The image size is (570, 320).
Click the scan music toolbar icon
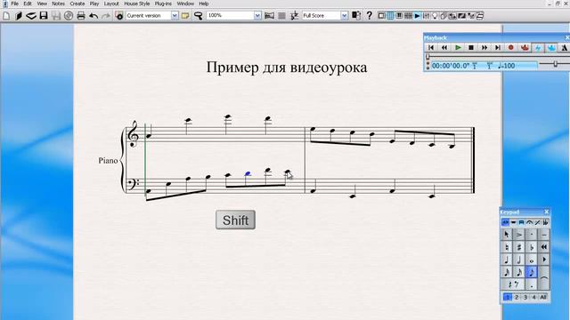tap(31, 16)
